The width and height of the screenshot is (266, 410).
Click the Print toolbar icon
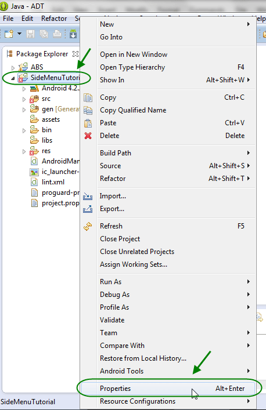click(x=57, y=34)
